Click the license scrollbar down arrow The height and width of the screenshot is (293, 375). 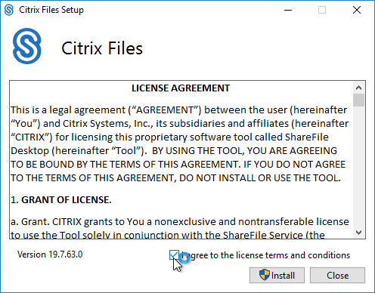click(x=358, y=232)
